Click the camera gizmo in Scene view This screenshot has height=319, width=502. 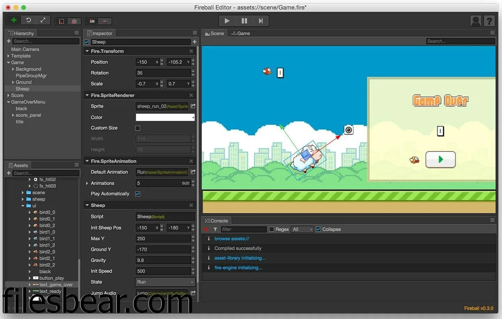[x=349, y=130]
